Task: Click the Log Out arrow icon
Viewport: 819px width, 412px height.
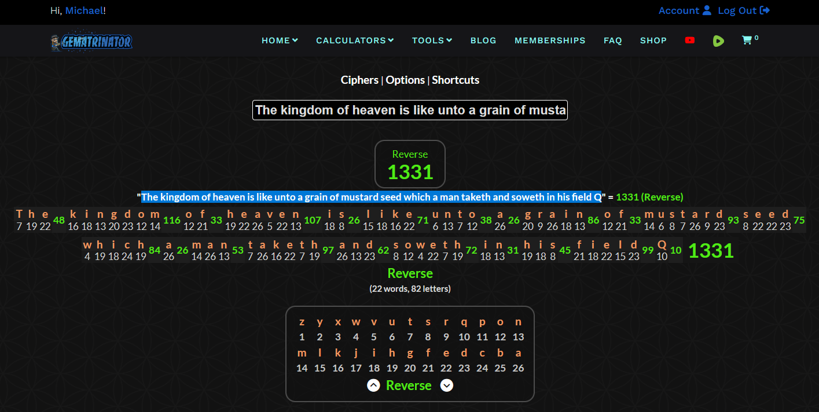Action: coord(765,10)
